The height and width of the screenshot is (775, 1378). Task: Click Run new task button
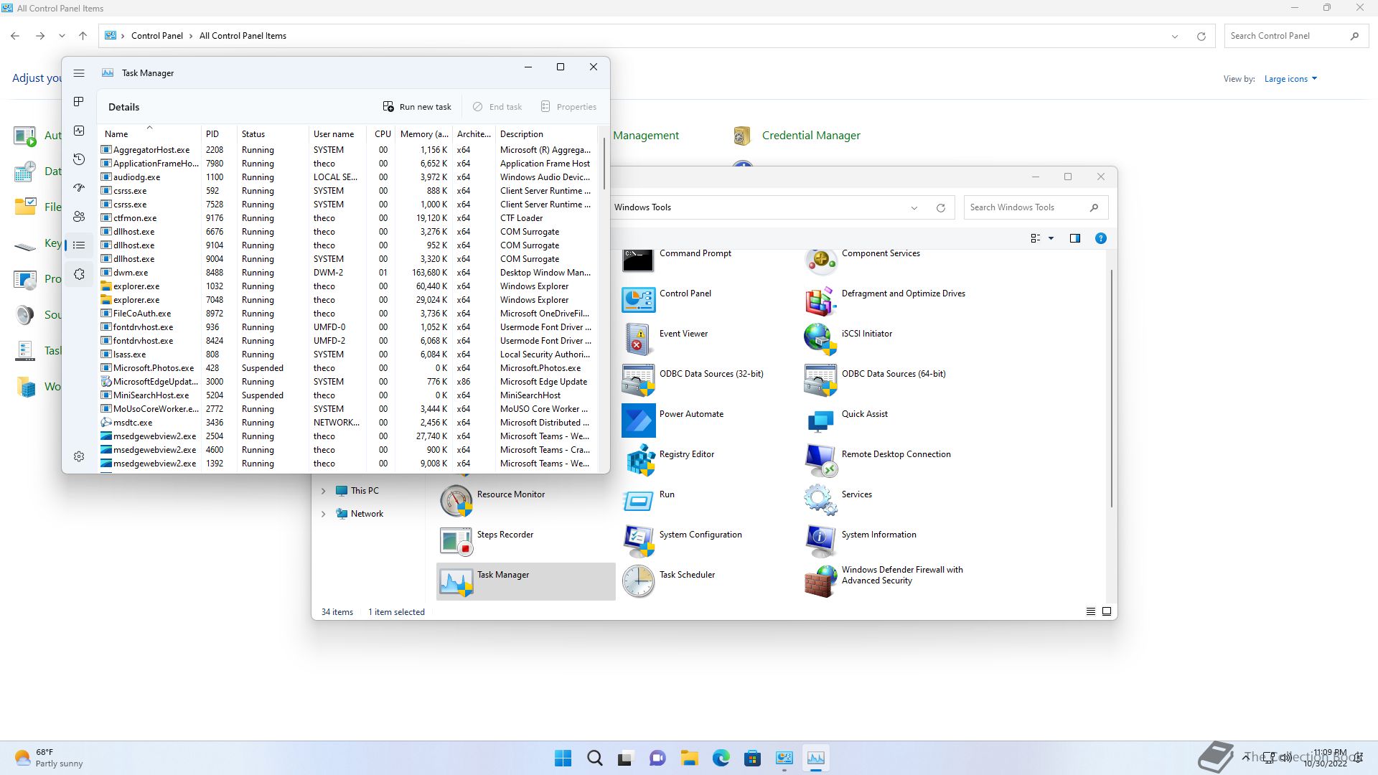coord(417,107)
